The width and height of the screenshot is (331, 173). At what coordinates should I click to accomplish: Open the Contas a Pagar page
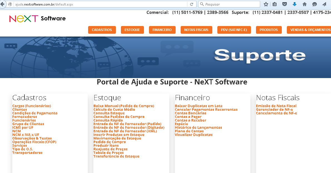coord(188,117)
